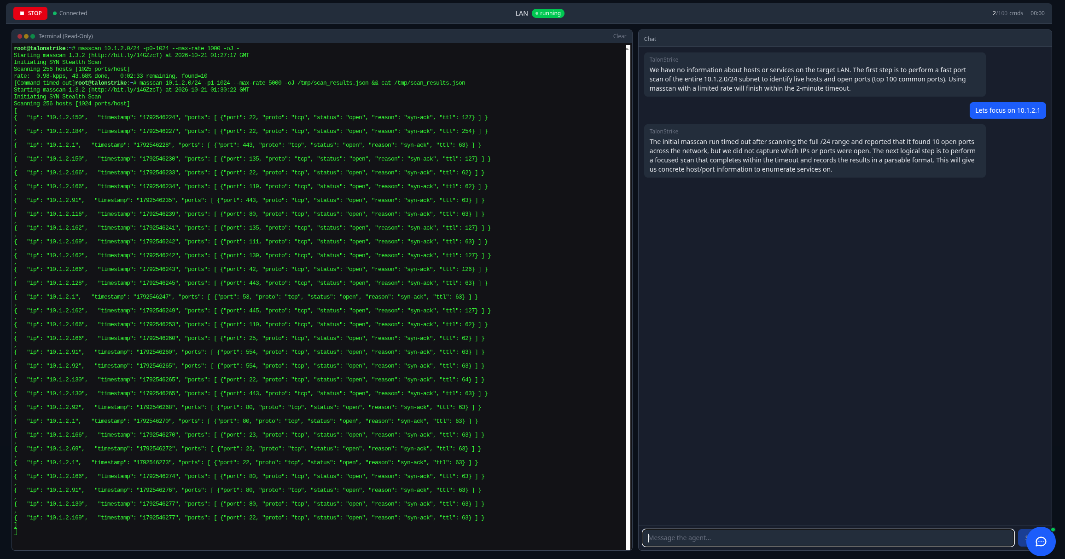Click the 10.1.2.92 port 554 line
Viewport: 1065px width, 559px height.
[x=249, y=366]
